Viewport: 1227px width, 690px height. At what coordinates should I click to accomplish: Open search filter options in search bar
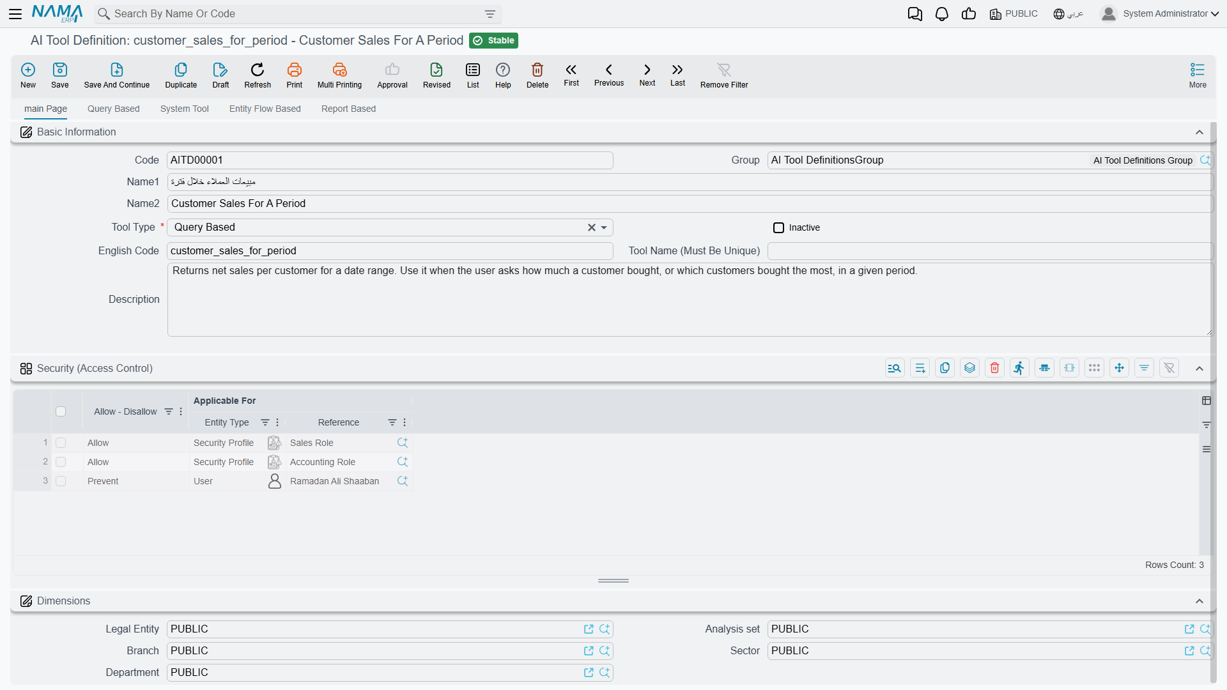click(490, 13)
